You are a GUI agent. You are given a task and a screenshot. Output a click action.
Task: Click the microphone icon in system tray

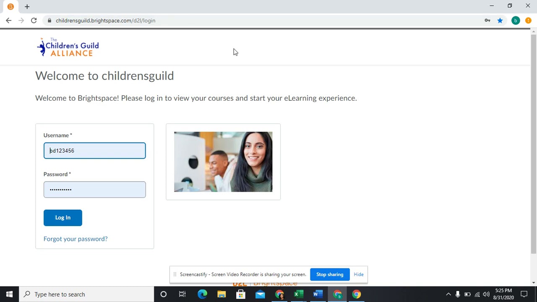(x=458, y=294)
